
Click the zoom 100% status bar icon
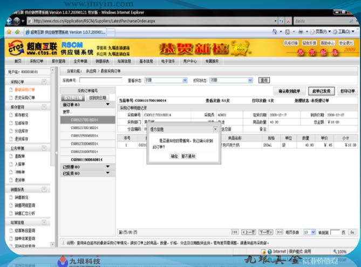pyautogui.click(x=339, y=251)
